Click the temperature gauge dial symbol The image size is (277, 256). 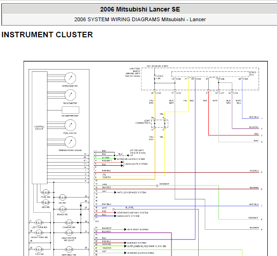(x=71, y=142)
